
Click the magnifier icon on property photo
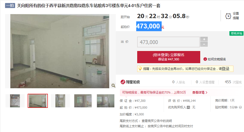(x=113, y=85)
